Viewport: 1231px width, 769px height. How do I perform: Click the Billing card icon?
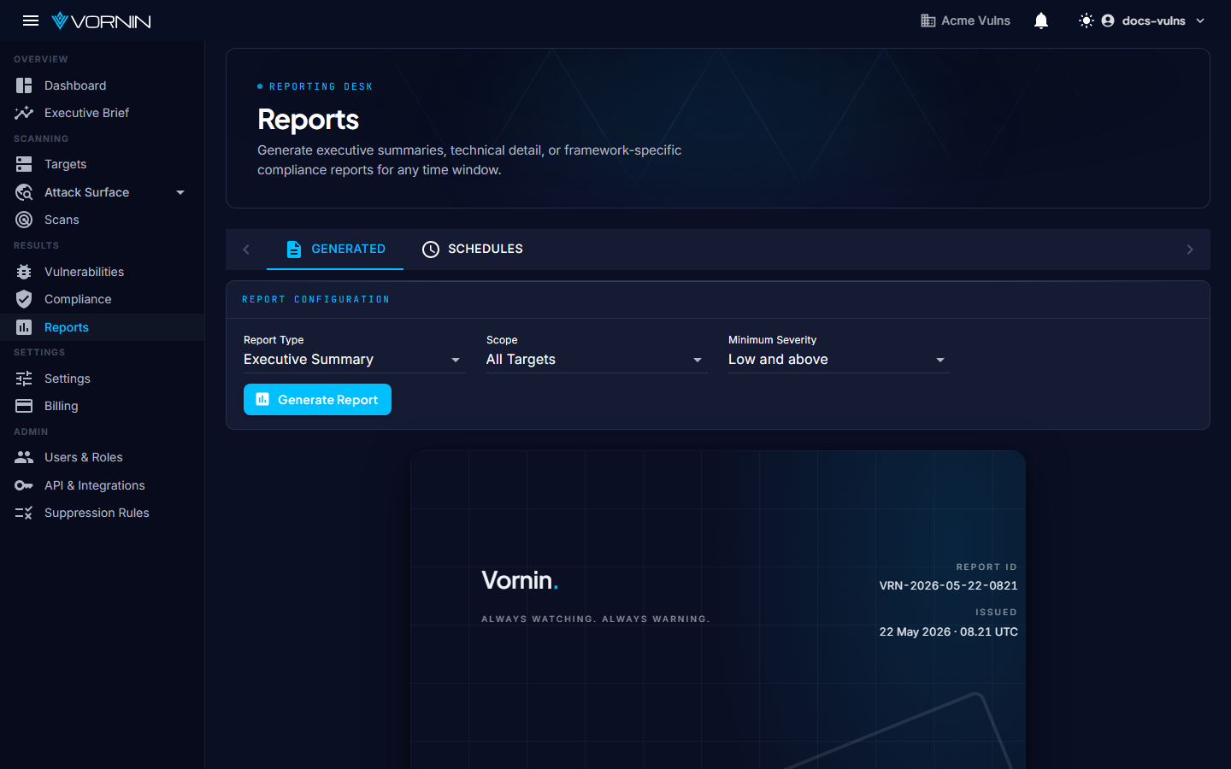(x=24, y=406)
